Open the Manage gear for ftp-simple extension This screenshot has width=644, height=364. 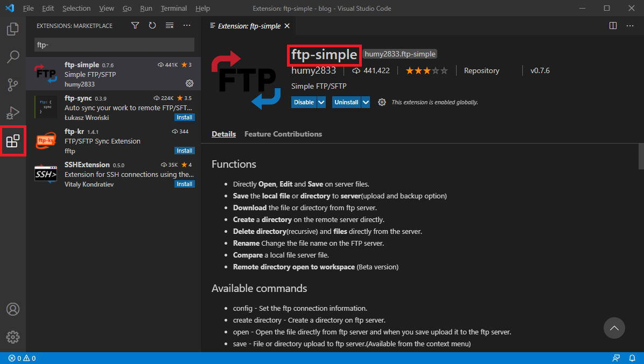(x=189, y=83)
